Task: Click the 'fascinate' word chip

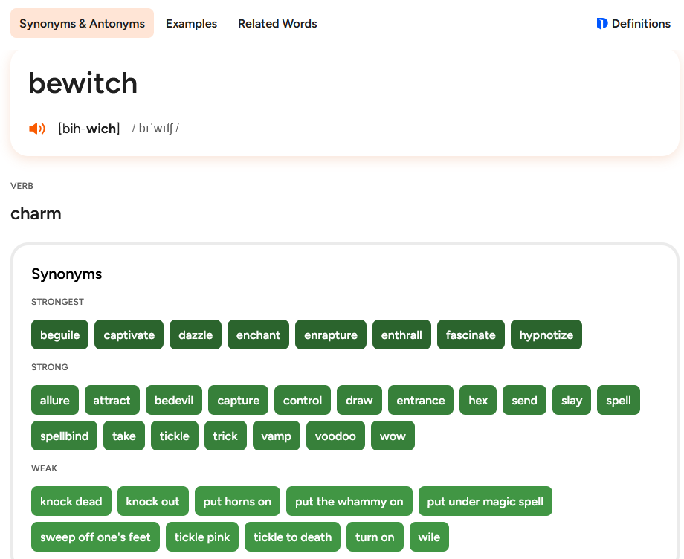Action: (471, 335)
